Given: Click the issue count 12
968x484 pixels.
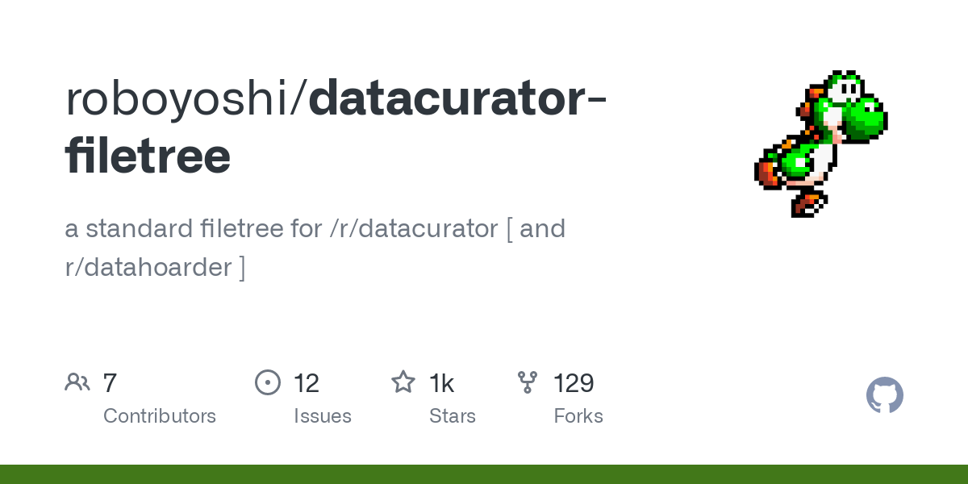Looking at the screenshot, I should click(307, 383).
